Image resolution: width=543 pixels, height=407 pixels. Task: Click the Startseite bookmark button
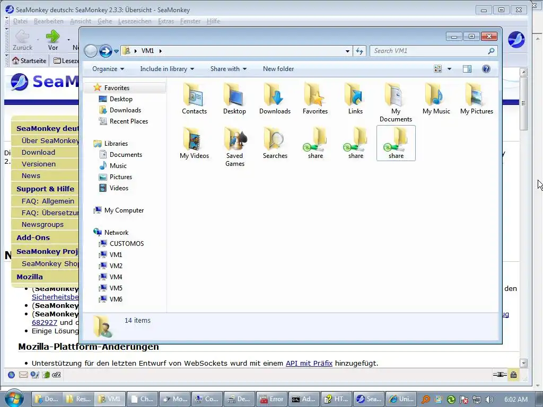coord(30,61)
